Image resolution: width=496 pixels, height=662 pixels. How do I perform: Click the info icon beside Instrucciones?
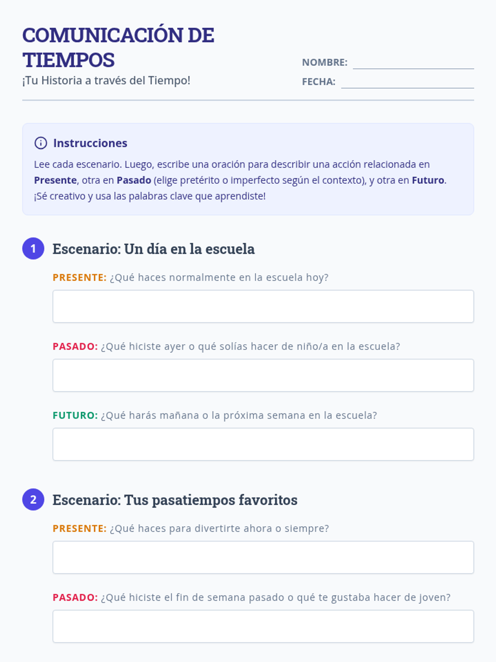tap(41, 143)
